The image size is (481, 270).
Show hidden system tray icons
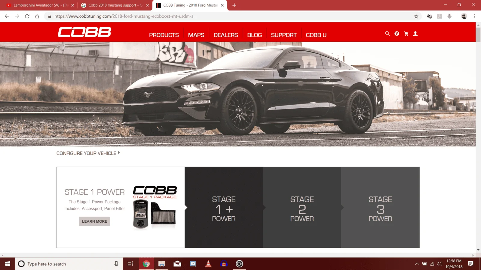pyautogui.click(x=417, y=264)
